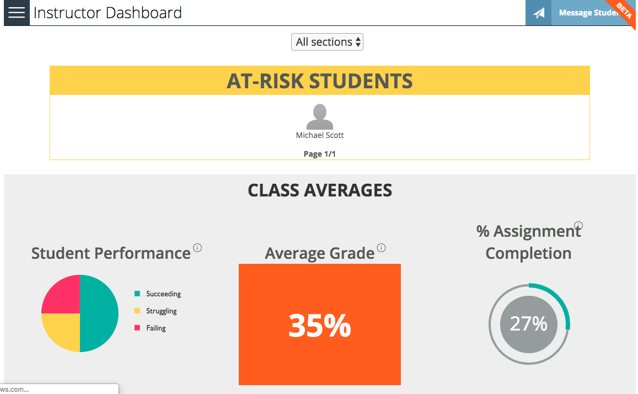Toggle the Succeeding legend square
This screenshot has width=638, height=394.
click(x=137, y=294)
